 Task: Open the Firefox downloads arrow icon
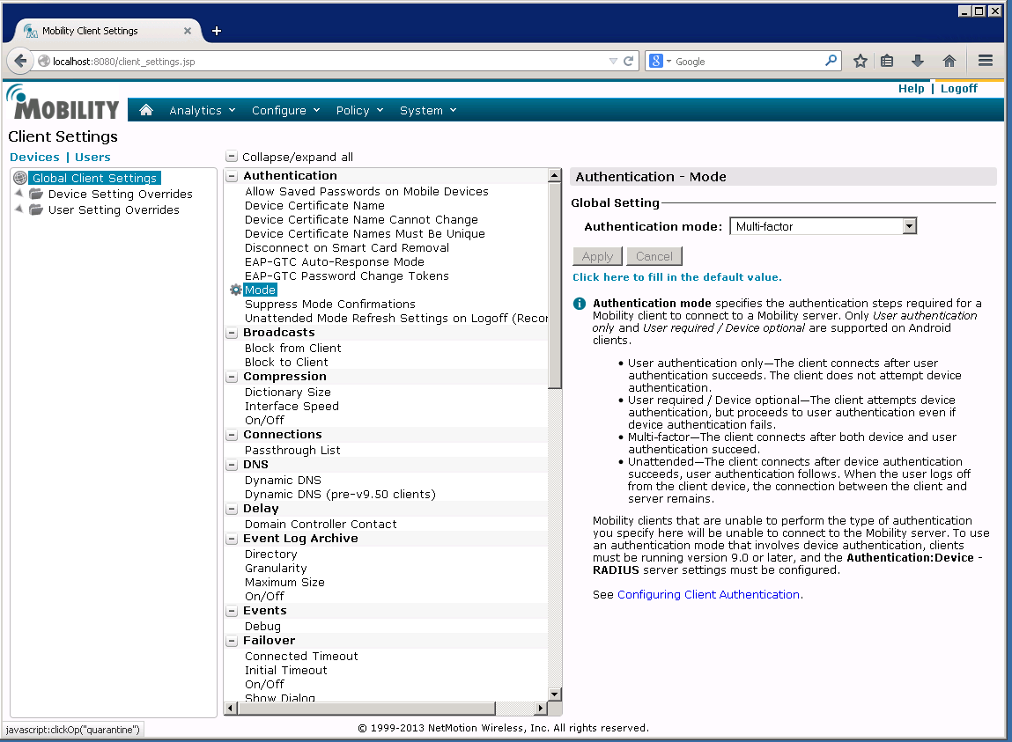917,62
